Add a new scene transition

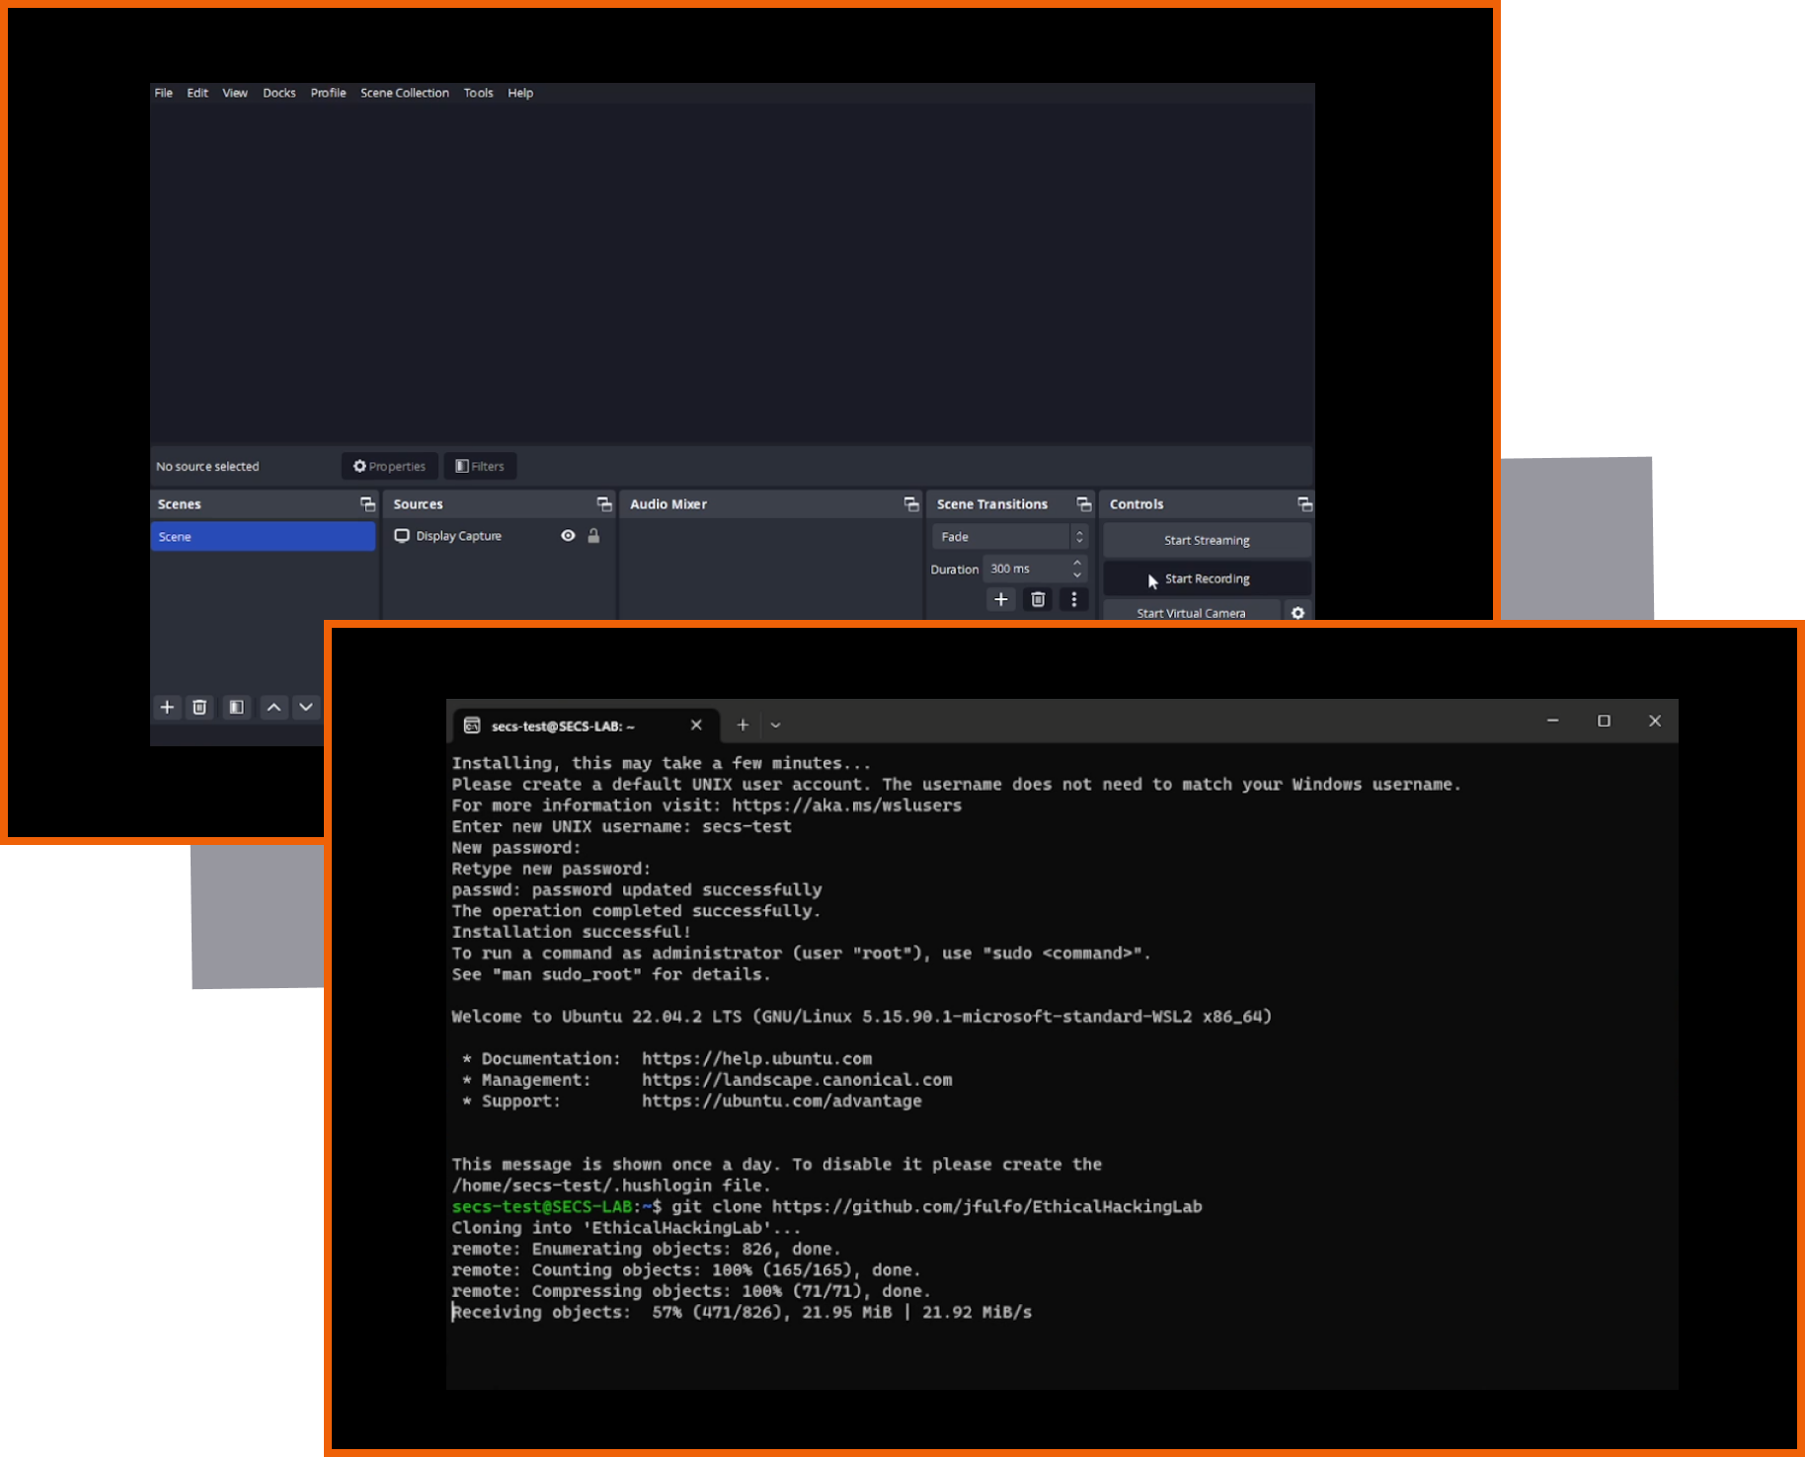pyautogui.click(x=1001, y=599)
